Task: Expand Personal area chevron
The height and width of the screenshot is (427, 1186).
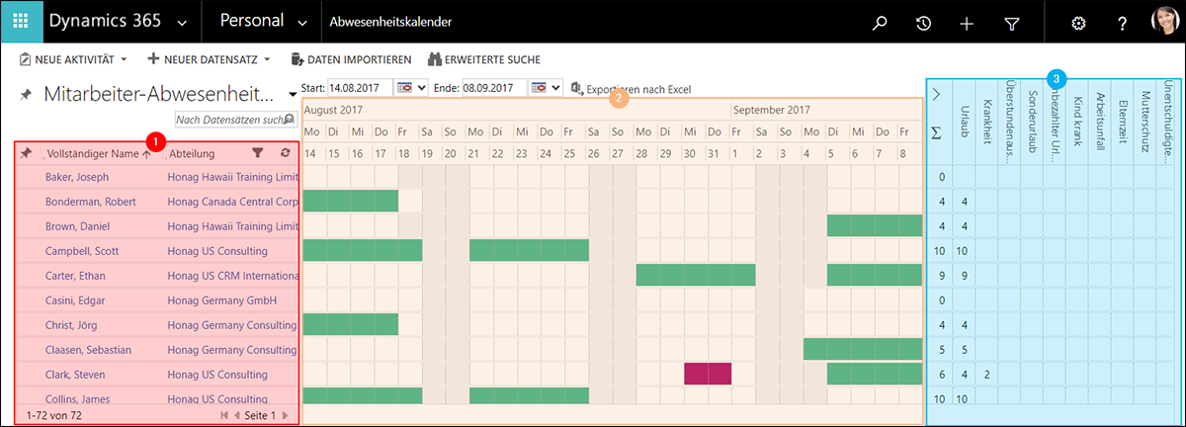Action: (301, 23)
